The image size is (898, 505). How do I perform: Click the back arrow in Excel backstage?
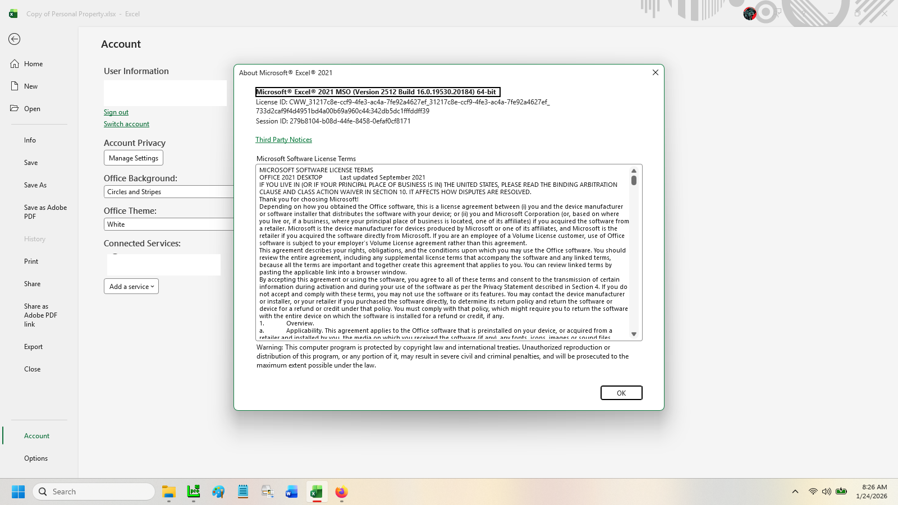pos(15,39)
